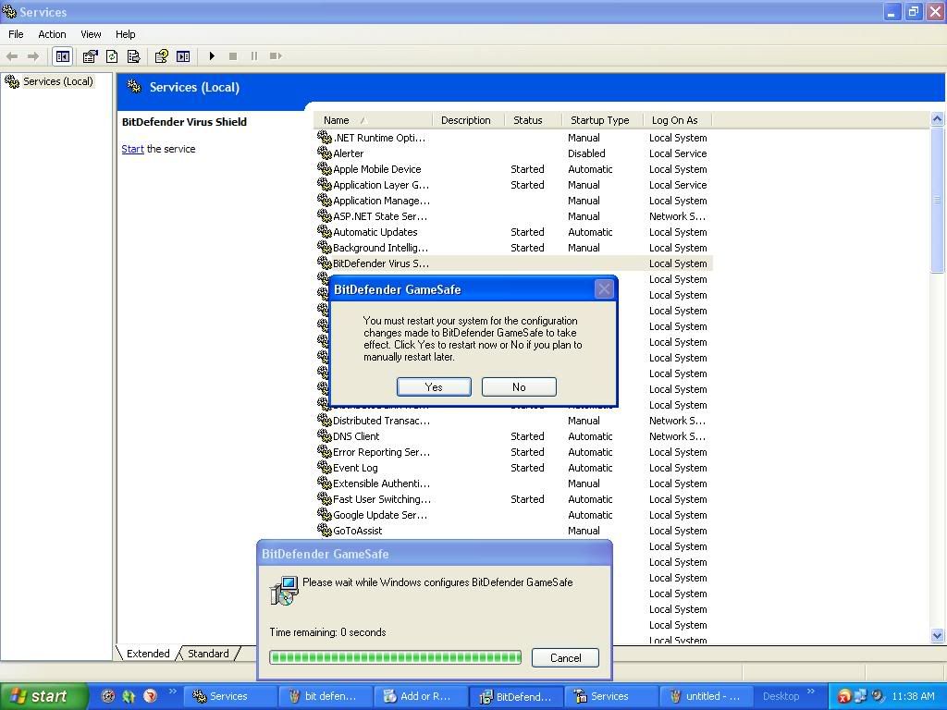Click the Back arrow in the toolbar
This screenshot has height=710, width=947.
click(x=12, y=56)
